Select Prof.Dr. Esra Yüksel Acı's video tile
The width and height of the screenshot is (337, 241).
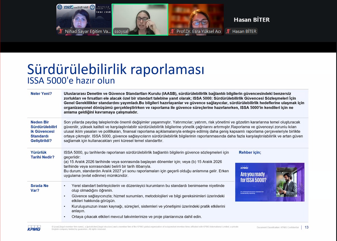(196, 19)
